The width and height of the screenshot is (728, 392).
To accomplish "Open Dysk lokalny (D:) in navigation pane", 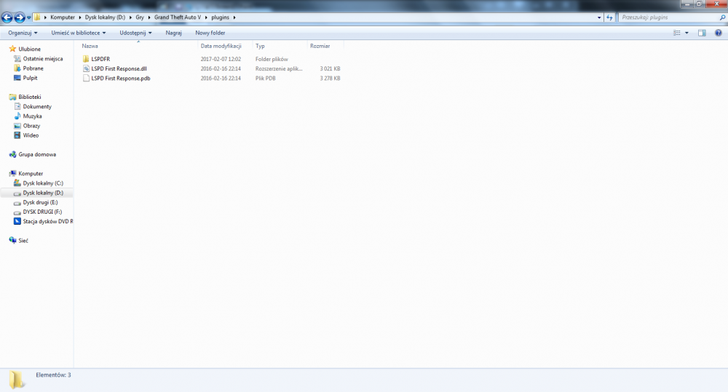I will (43, 193).
